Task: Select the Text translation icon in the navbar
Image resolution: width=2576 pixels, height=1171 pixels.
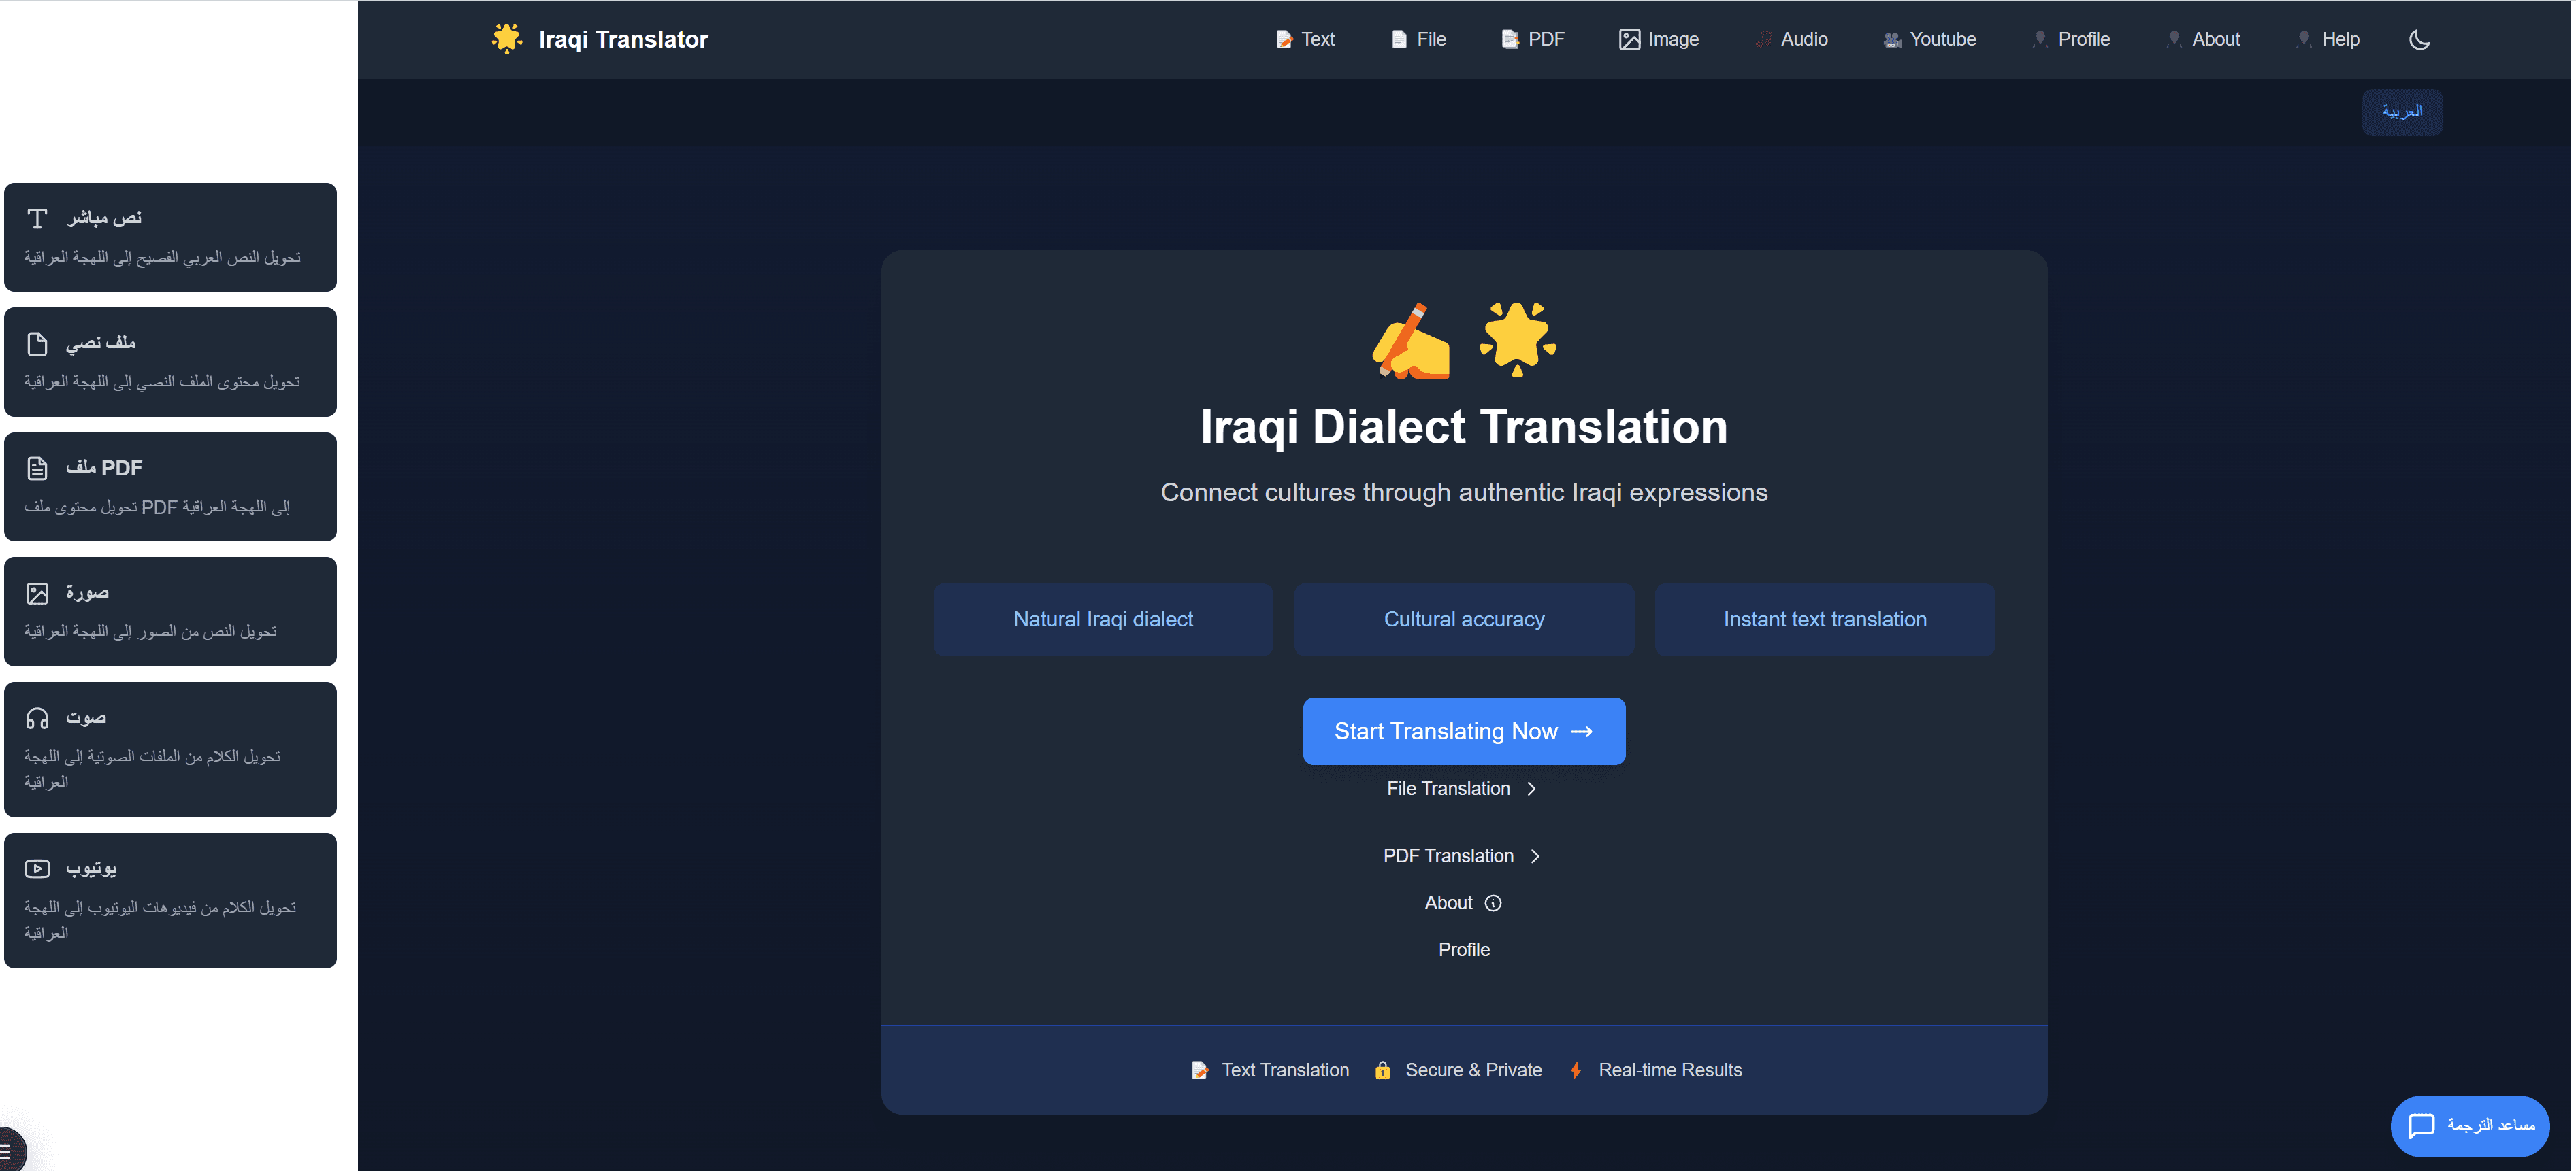Action: point(1283,39)
